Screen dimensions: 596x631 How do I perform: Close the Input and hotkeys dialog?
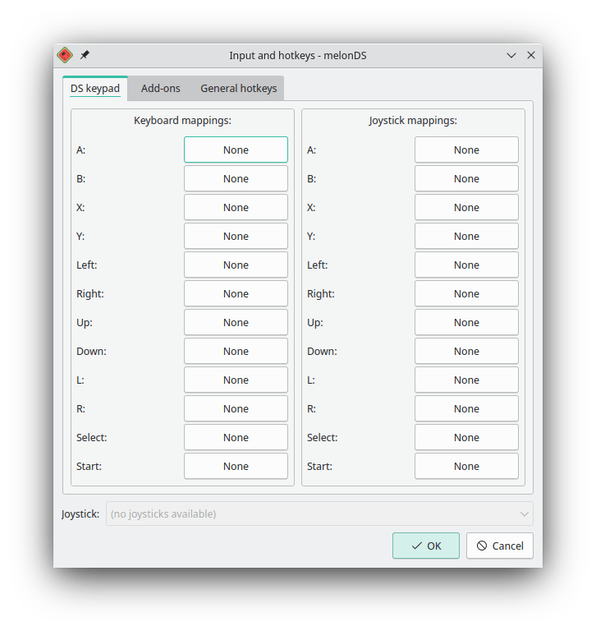pyautogui.click(x=531, y=56)
